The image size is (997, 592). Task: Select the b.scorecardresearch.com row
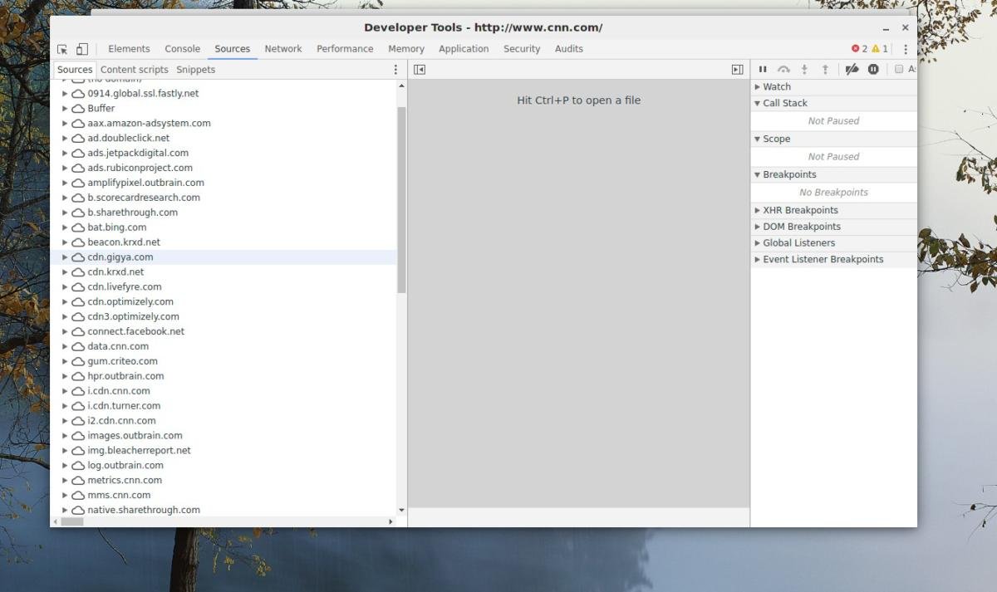[x=223, y=198]
